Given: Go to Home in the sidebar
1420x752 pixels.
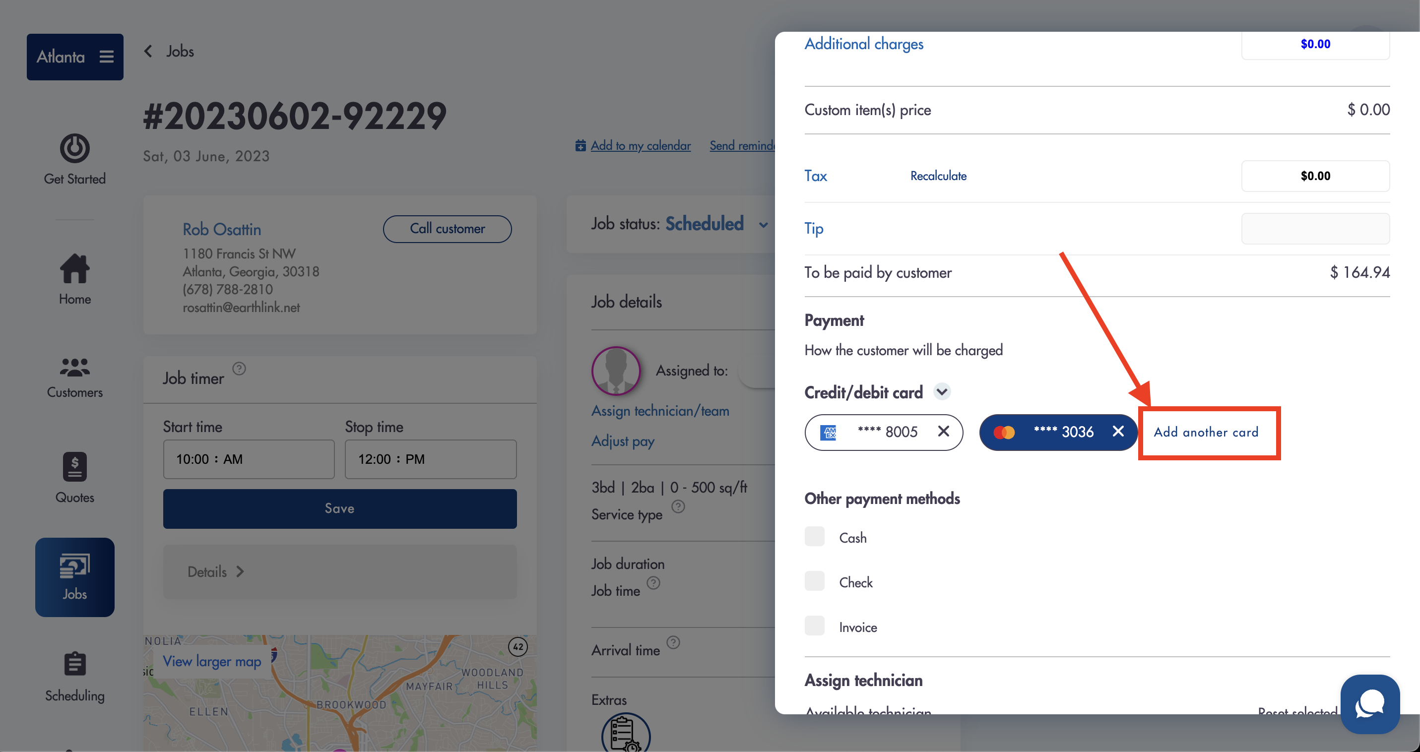Looking at the screenshot, I should (74, 279).
